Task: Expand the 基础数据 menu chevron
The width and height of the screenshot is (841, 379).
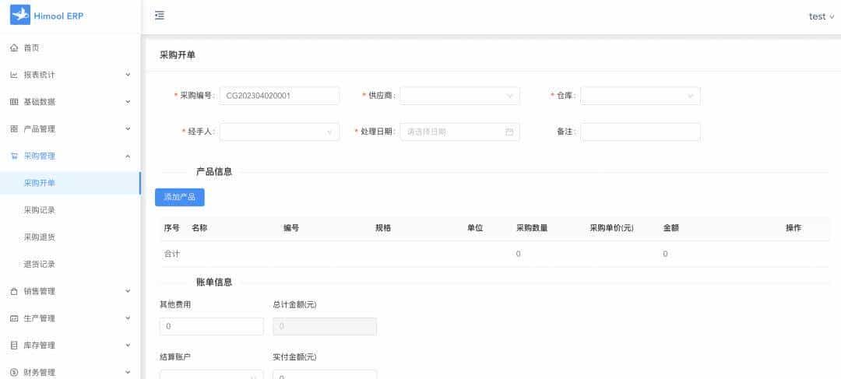Action: point(128,101)
